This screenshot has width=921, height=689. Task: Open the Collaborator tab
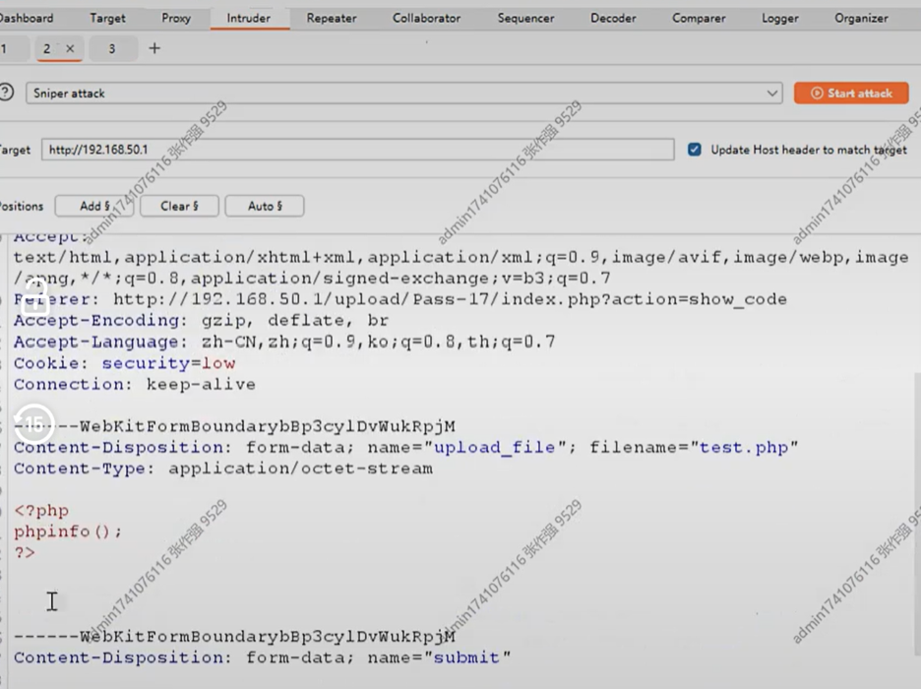[426, 18]
